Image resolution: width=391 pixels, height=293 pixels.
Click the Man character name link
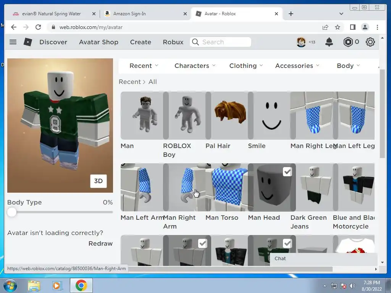[127, 146]
